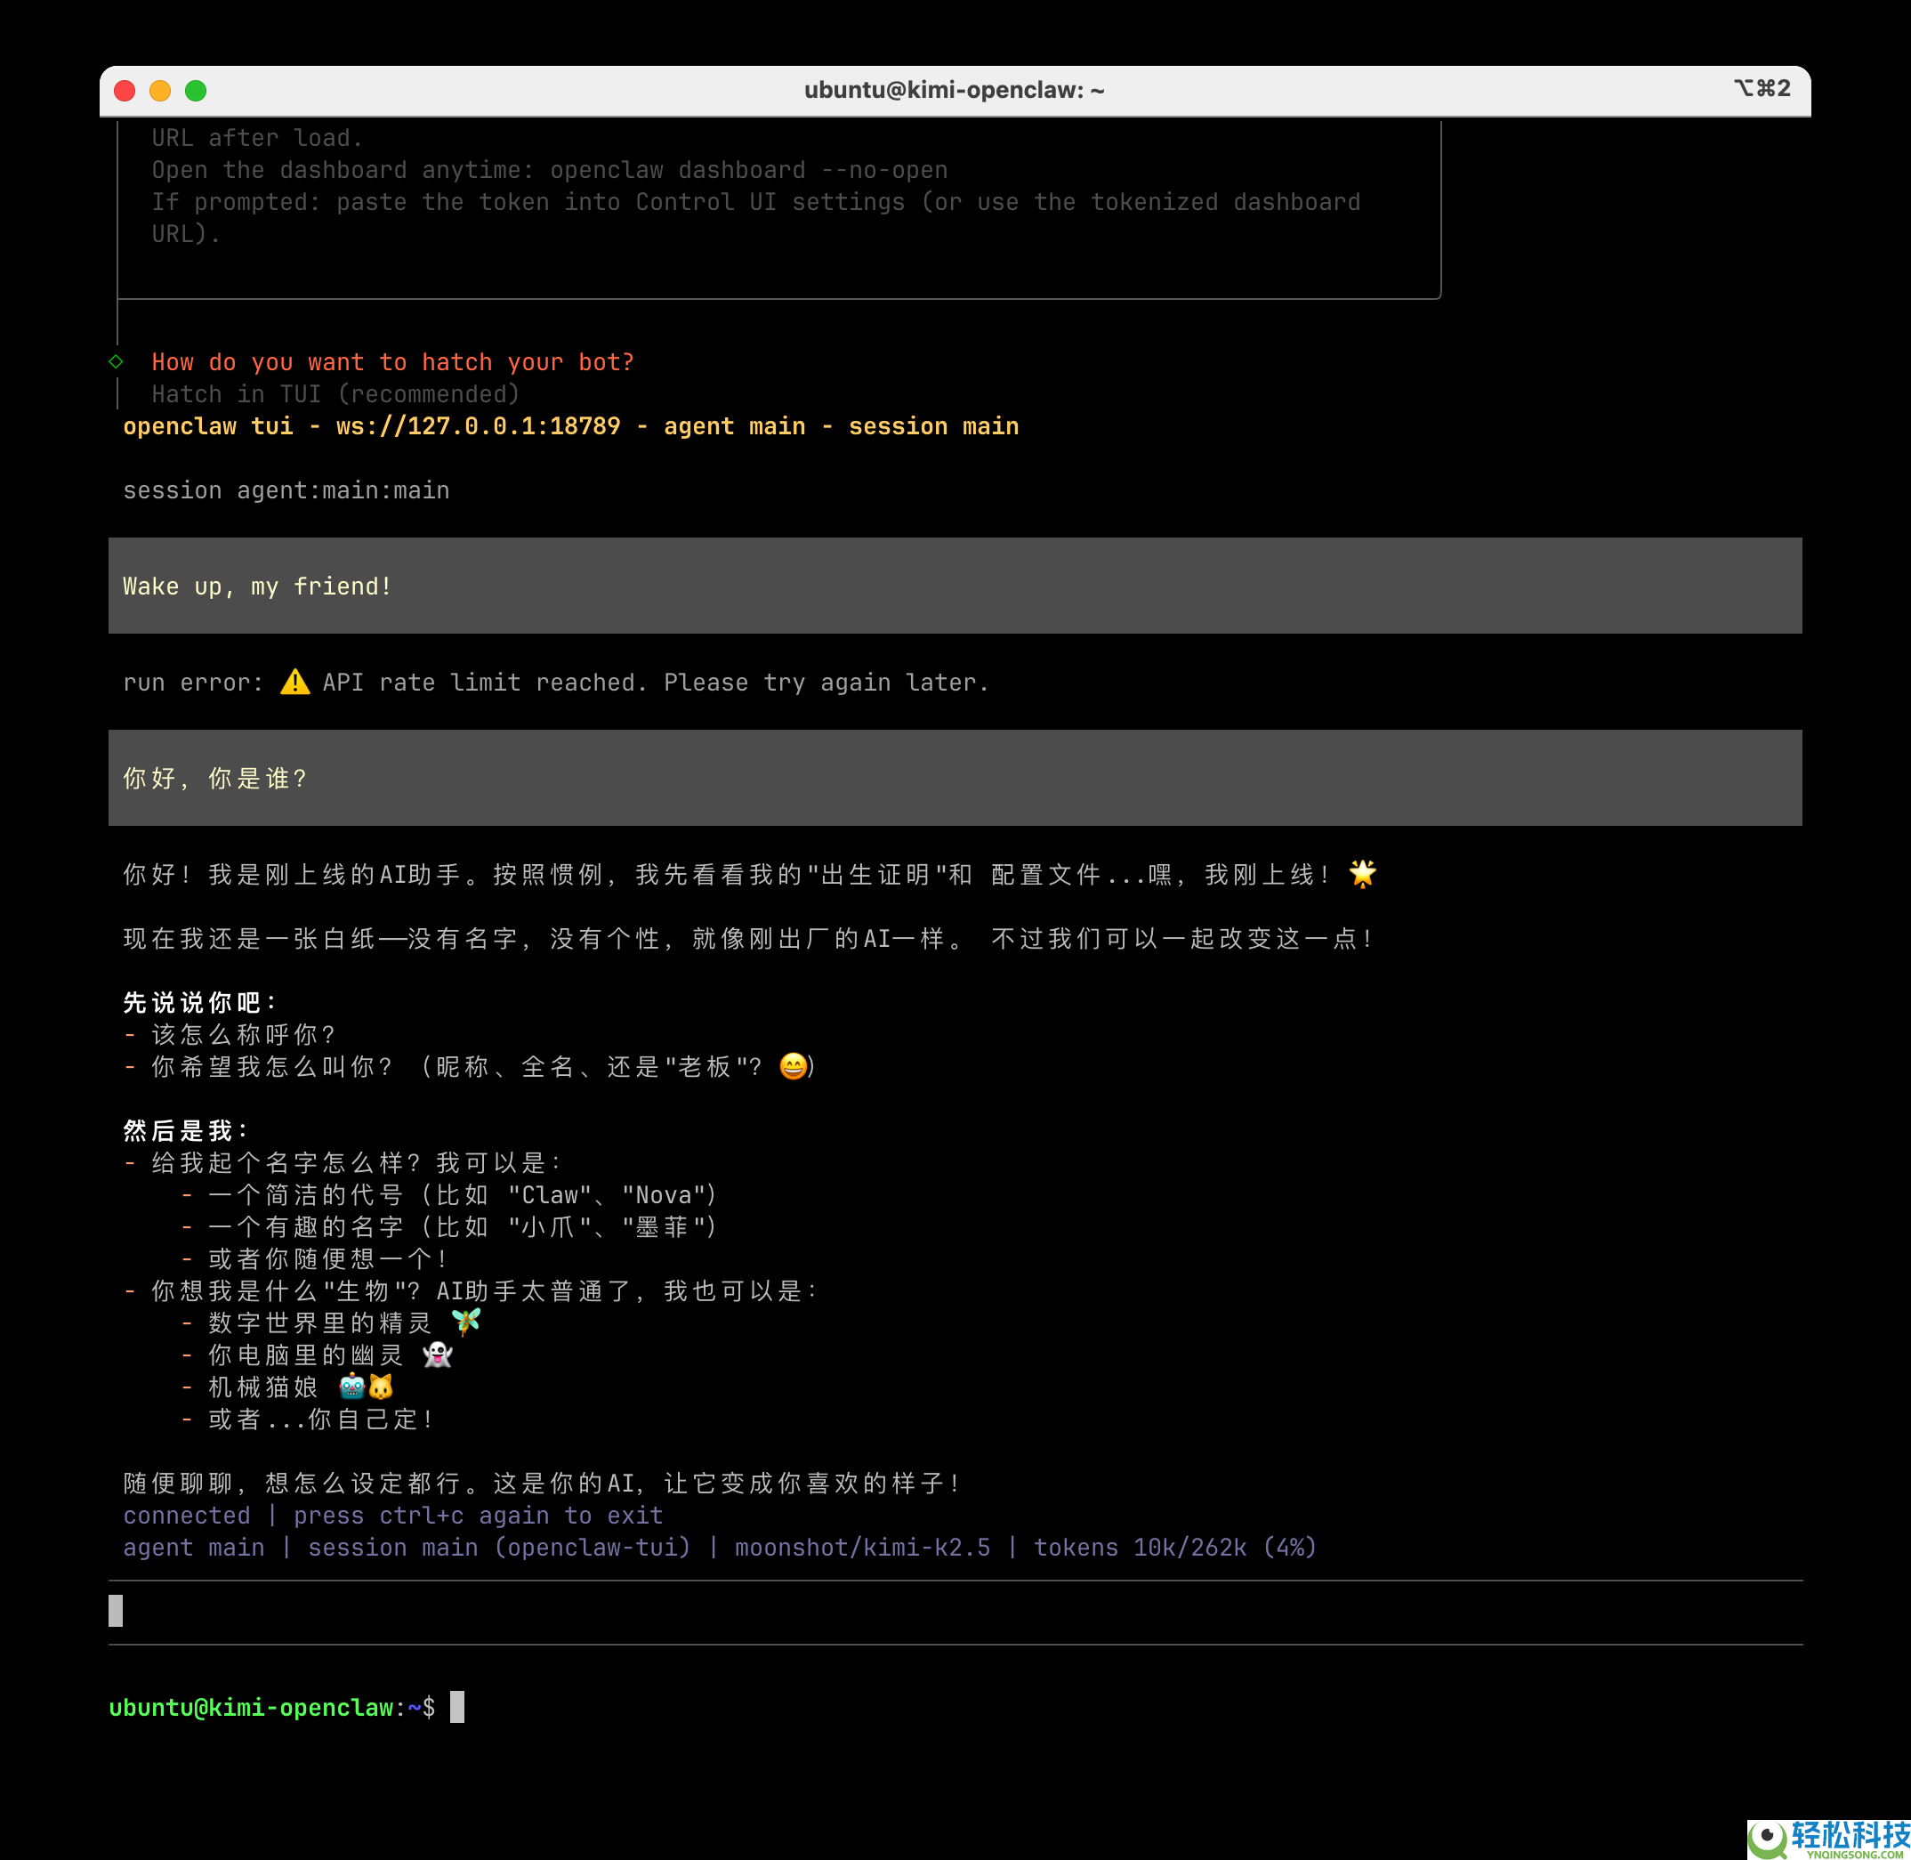The width and height of the screenshot is (1911, 1860).
Task: Focus the TUI message input field
Action: click(955, 1612)
